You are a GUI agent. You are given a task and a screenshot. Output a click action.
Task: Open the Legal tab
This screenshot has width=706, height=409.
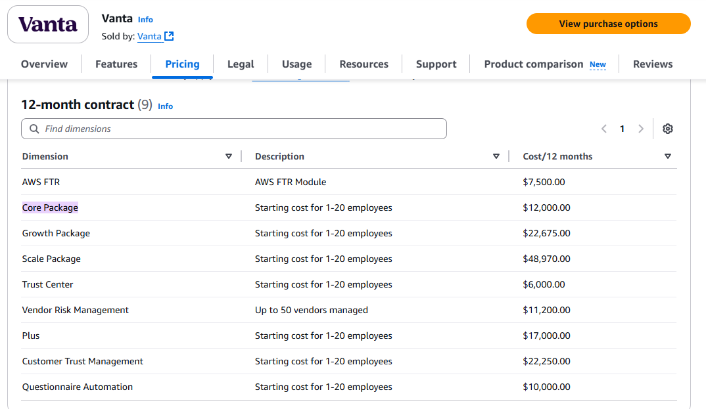[241, 64]
